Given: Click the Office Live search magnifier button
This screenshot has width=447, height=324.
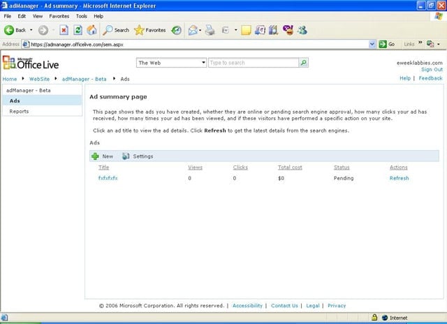Looking at the screenshot, I should (304, 62).
